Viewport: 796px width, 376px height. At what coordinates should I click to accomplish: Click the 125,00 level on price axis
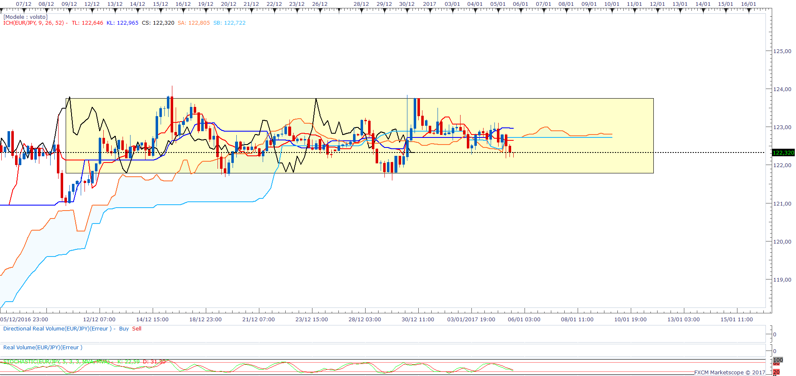click(x=782, y=51)
